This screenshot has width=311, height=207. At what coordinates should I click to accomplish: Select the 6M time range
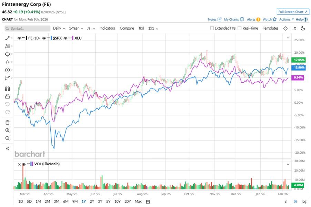pyautogui.click(x=66, y=201)
